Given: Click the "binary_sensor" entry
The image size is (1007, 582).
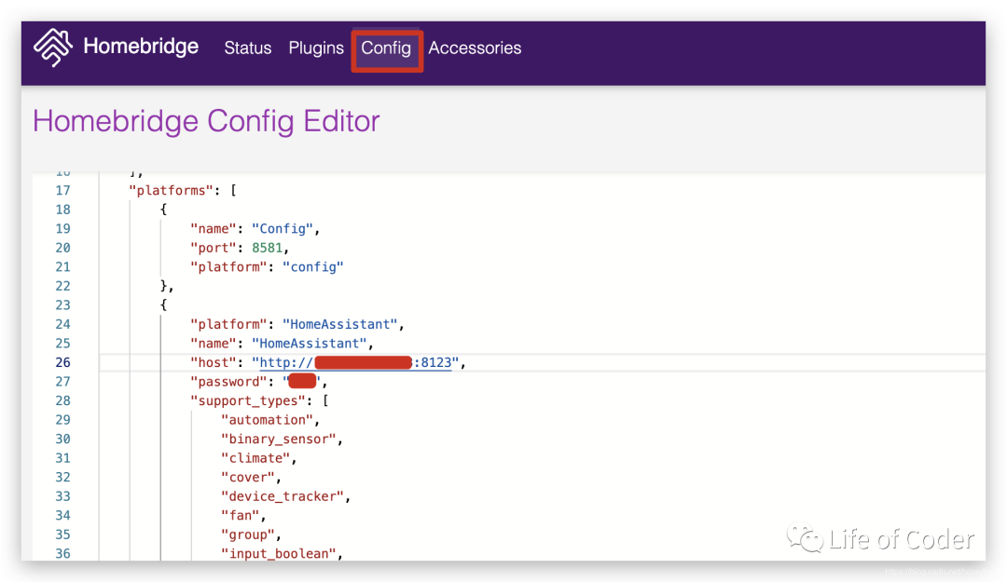Looking at the screenshot, I should (279, 440).
